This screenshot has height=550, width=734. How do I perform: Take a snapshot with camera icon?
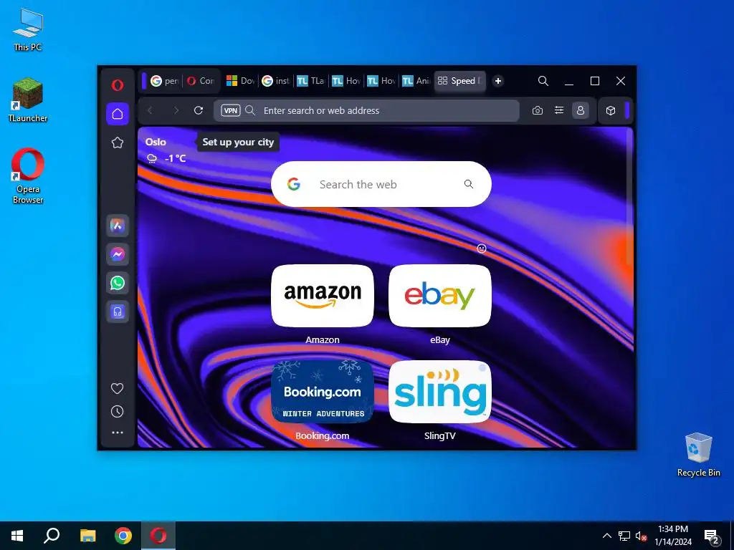click(538, 110)
